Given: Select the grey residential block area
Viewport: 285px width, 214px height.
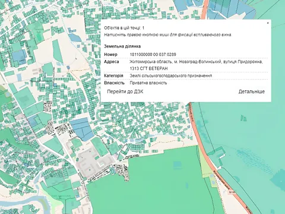Looking at the screenshot, I should (93, 162).
